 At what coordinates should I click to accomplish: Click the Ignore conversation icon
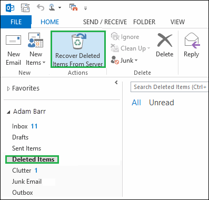[115, 36]
